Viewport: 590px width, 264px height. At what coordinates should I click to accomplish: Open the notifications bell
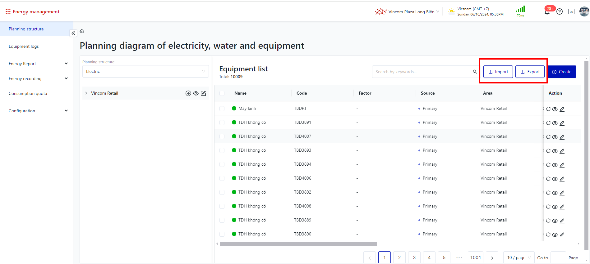pos(547,12)
